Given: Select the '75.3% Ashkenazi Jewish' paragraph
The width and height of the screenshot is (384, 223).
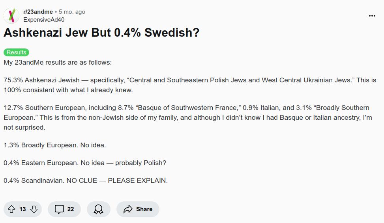Looking at the screenshot, I should click(x=189, y=85).
